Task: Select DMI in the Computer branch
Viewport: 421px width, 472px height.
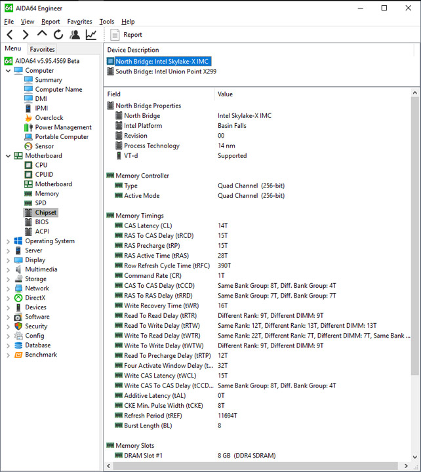Action: point(41,99)
